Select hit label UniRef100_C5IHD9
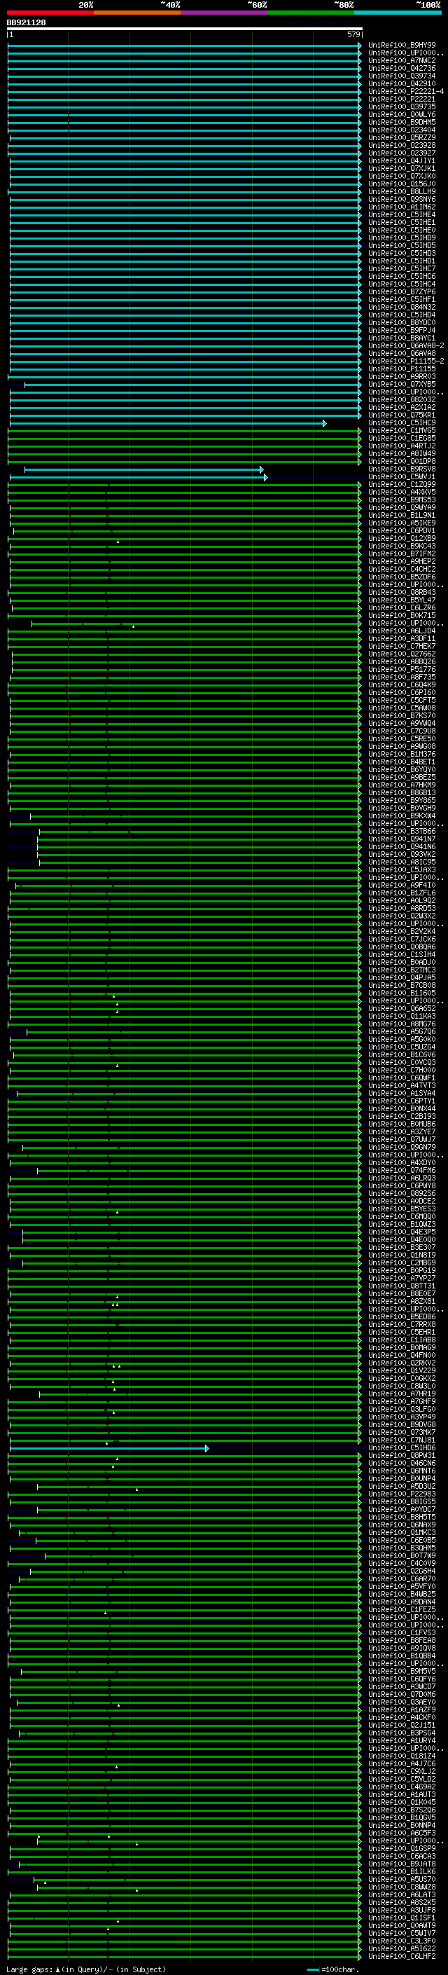Image resolution: width=448 pixels, height=1975 pixels. click(x=402, y=238)
